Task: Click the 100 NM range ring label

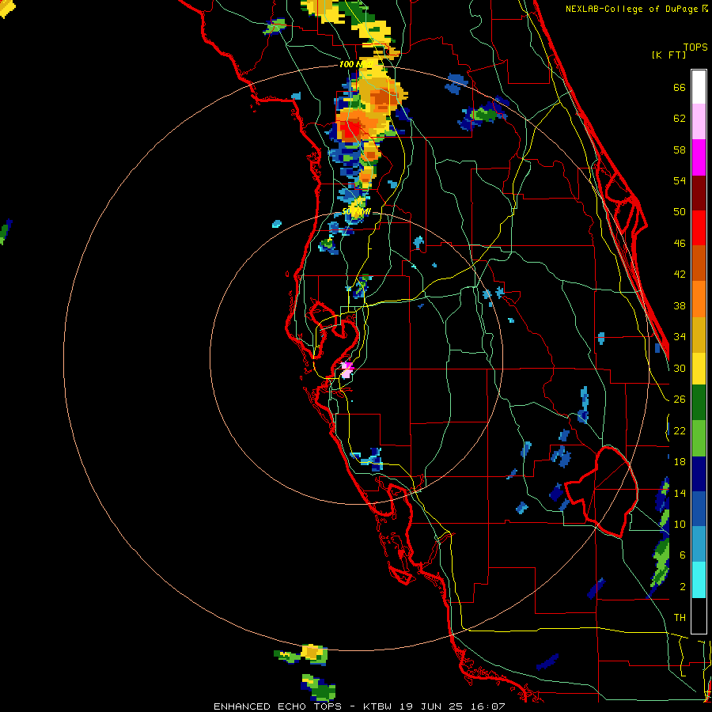Action: [357, 65]
